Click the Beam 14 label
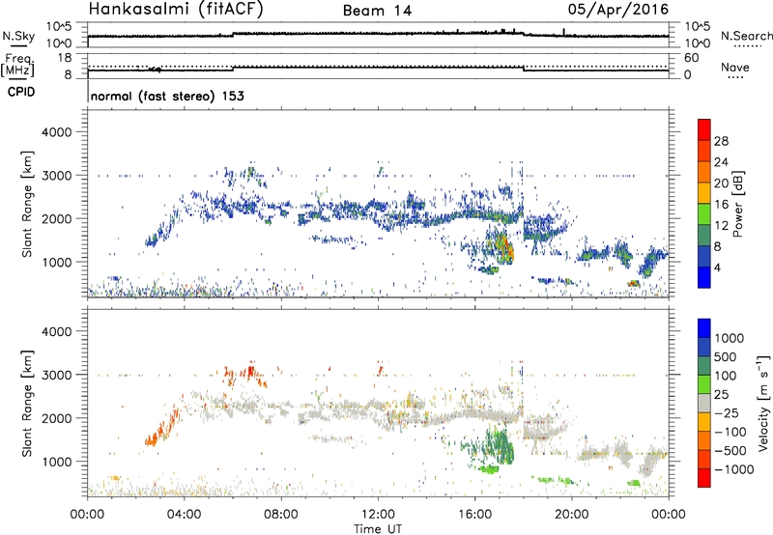This screenshot has width=773, height=535. tap(377, 11)
